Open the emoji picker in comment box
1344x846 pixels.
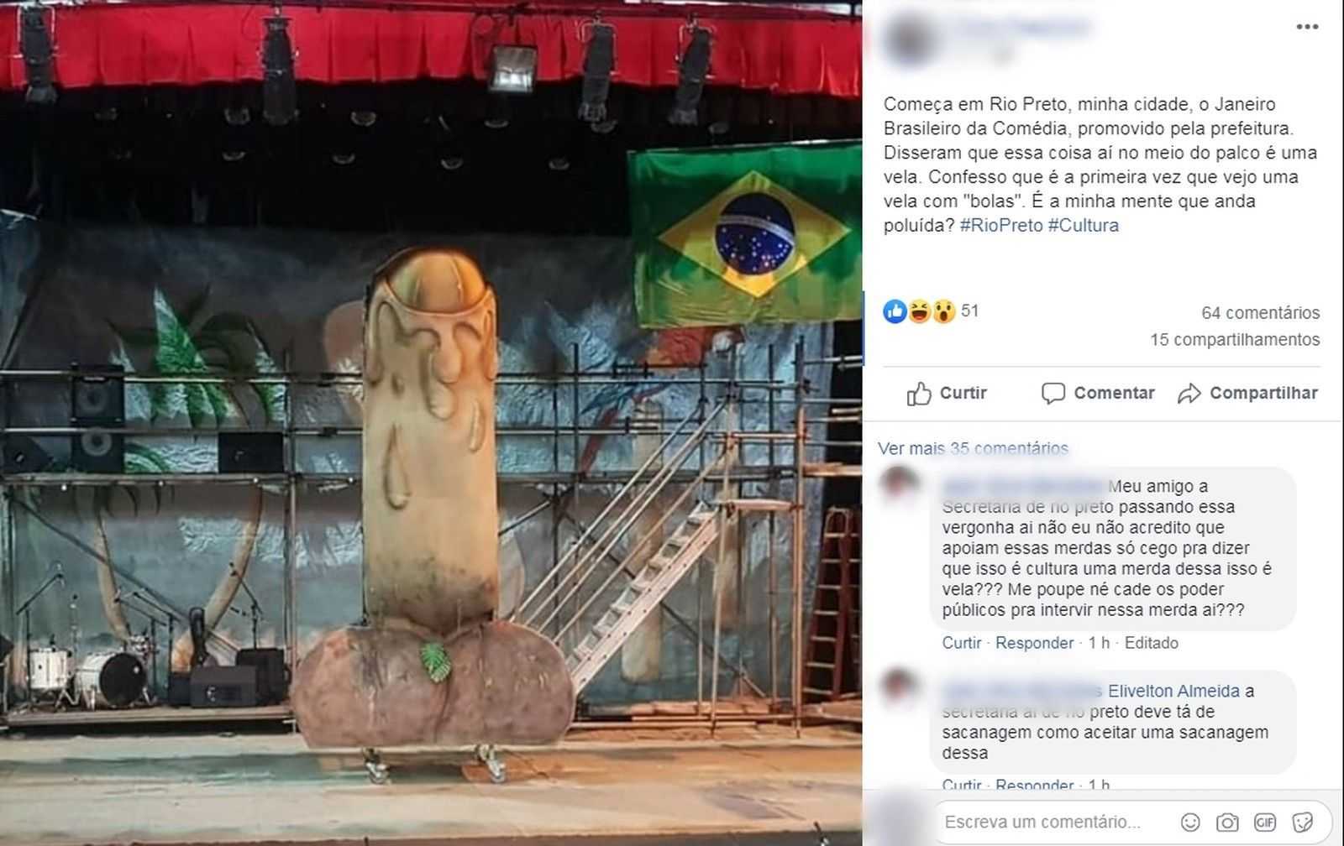(x=1190, y=822)
